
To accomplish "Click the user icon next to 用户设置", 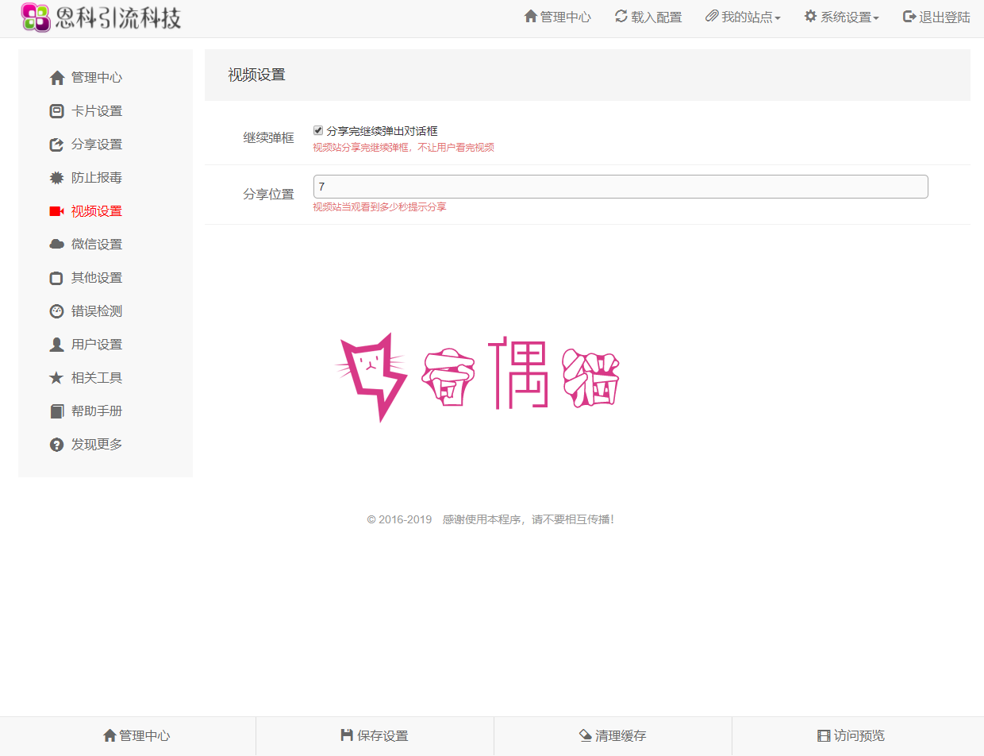I will 56,345.
